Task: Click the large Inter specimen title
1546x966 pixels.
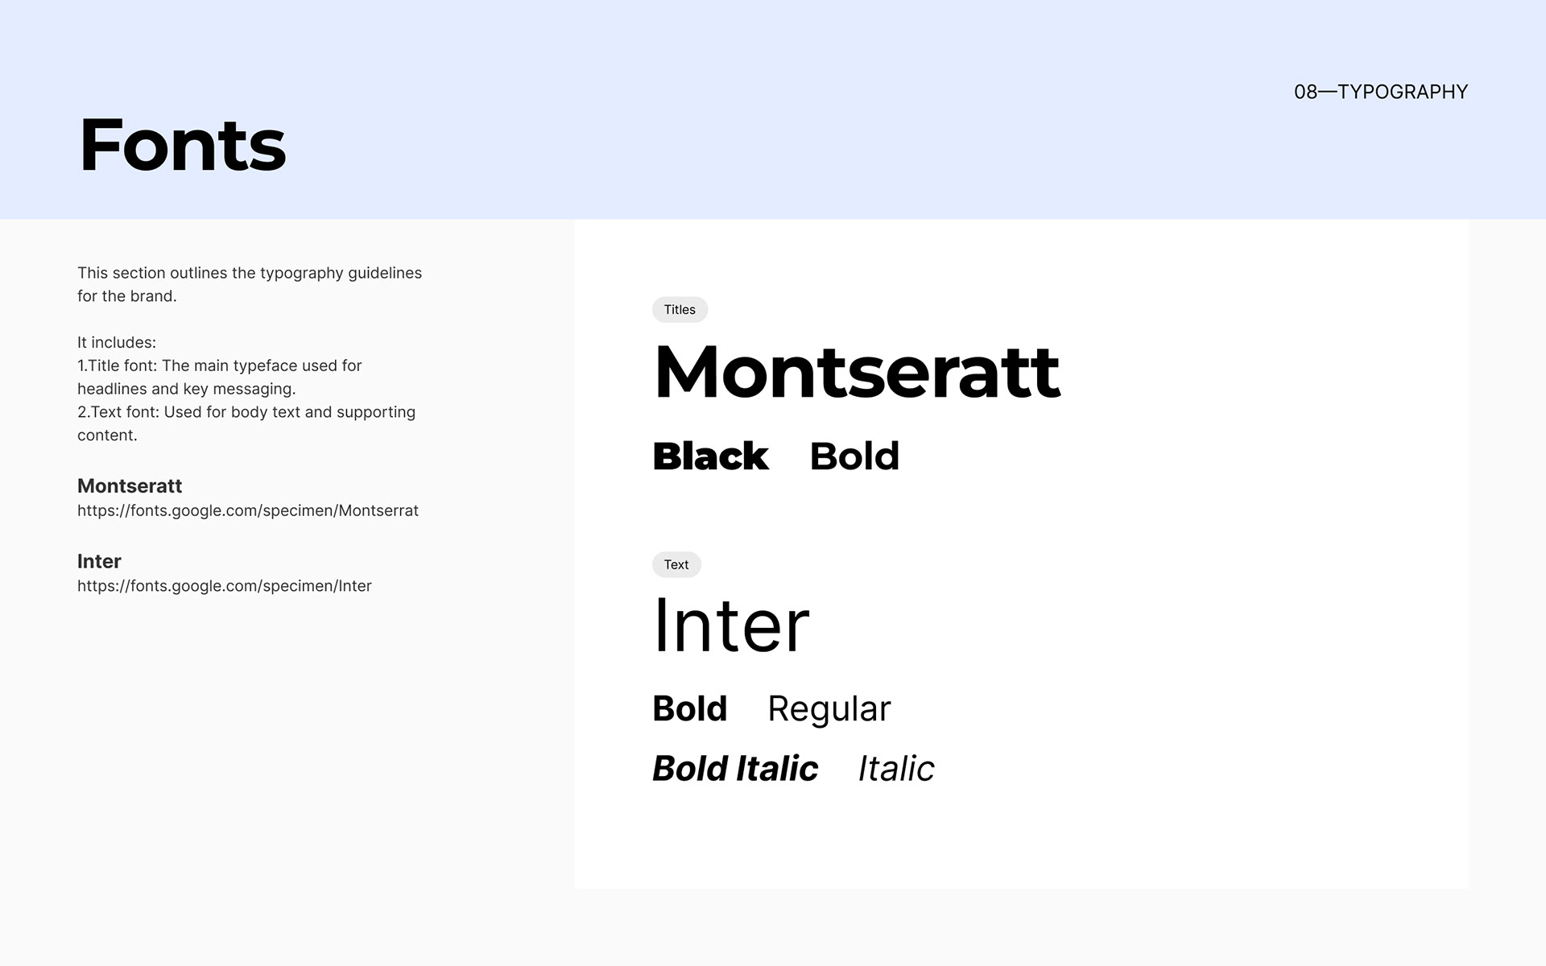Action: point(730,625)
